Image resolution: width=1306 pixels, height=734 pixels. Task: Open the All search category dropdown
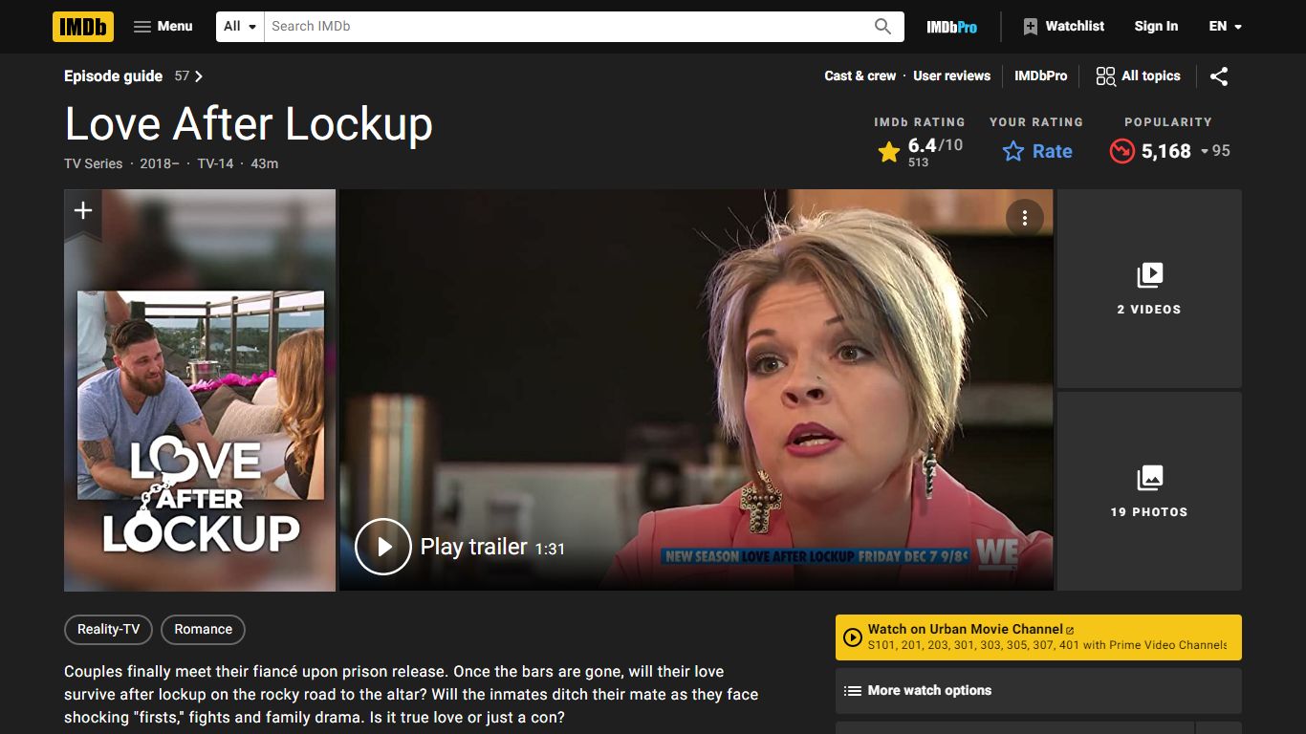click(x=240, y=27)
